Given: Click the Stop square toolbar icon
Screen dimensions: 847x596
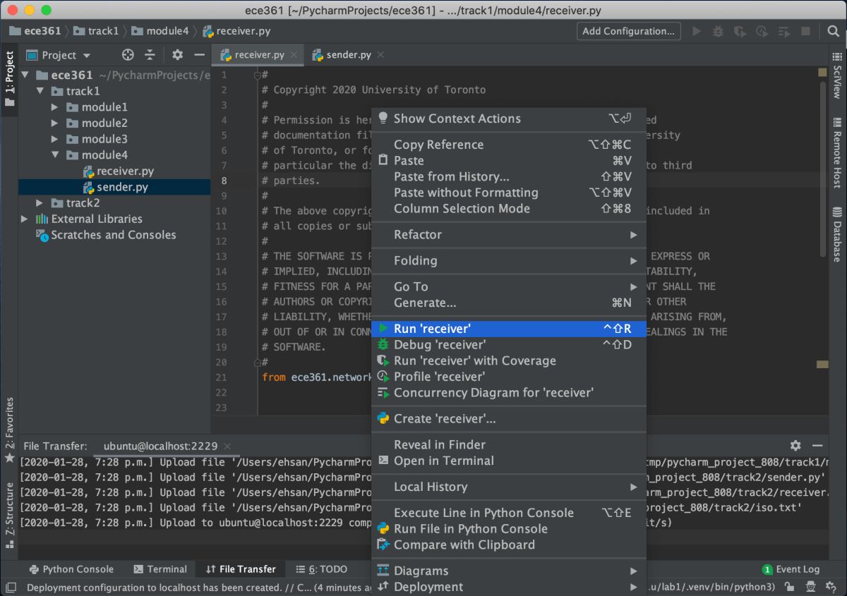Looking at the screenshot, I should 805,31.
